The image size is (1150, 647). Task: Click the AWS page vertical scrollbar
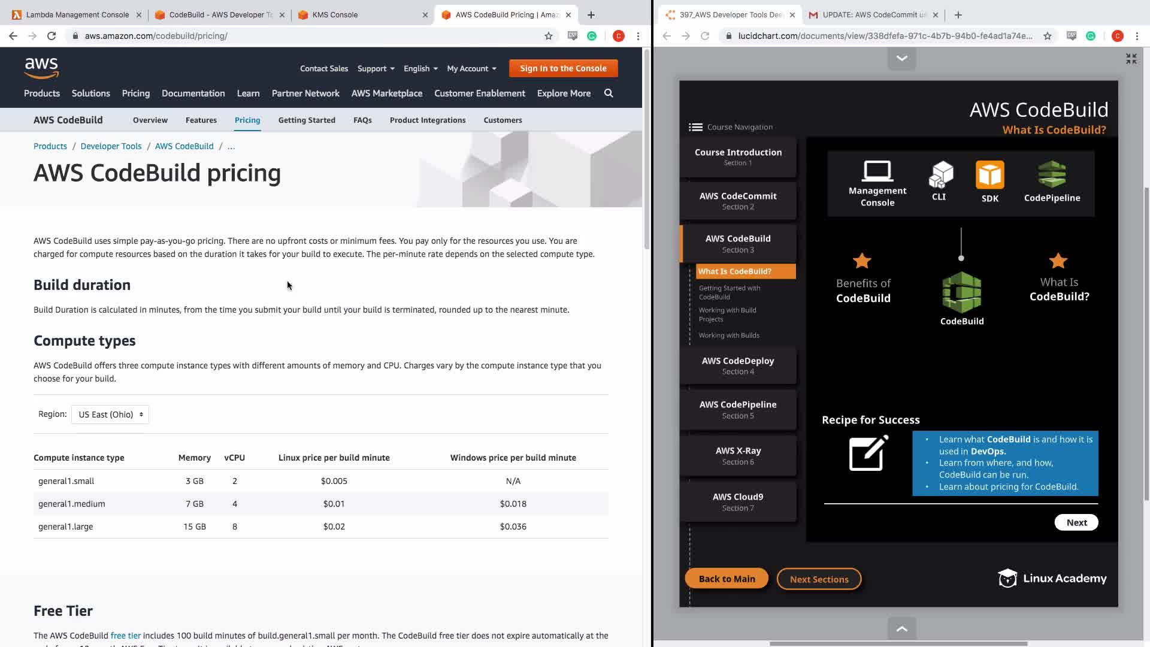(x=646, y=150)
